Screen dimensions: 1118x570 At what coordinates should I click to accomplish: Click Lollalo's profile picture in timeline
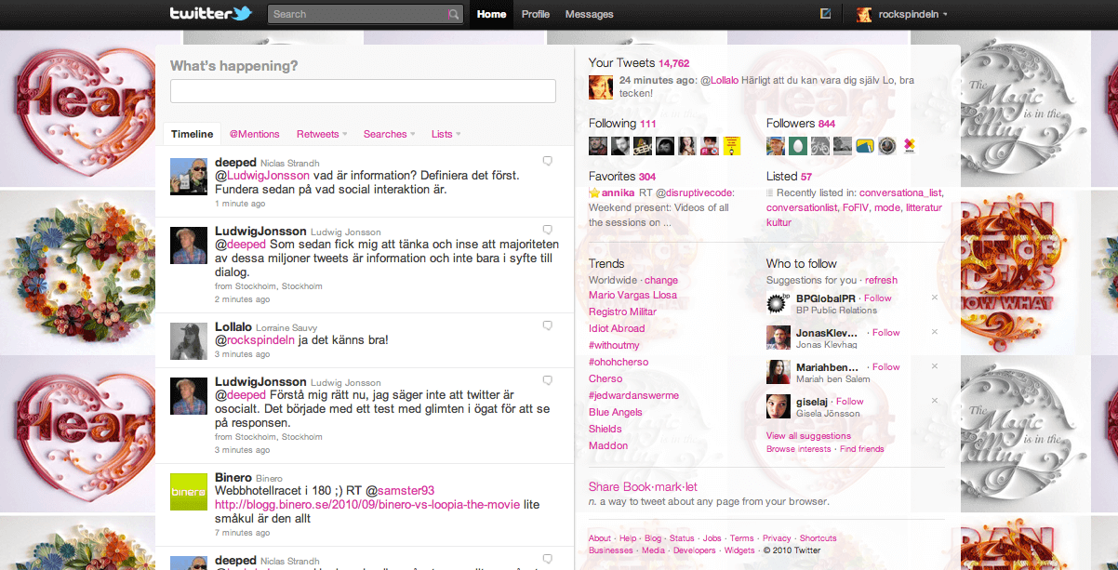coord(188,341)
